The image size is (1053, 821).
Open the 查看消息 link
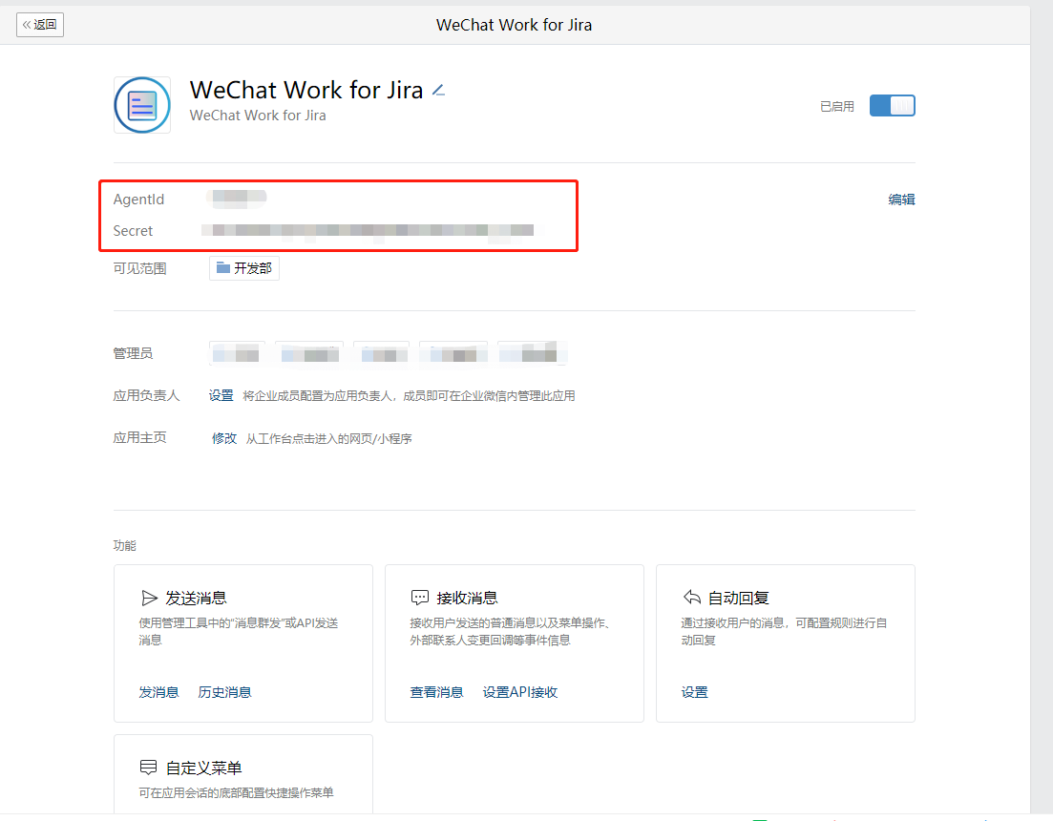pyautogui.click(x=436, y=692)
